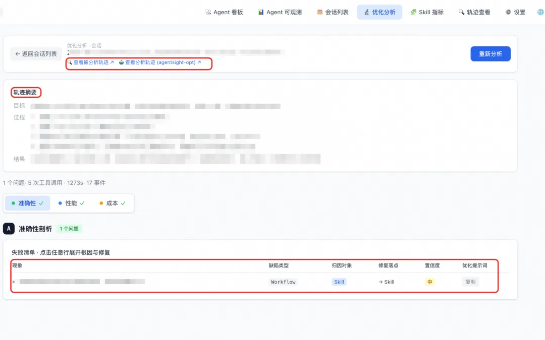
Task: Open the Agent 看板 nav item
Action: pos(224,12)
